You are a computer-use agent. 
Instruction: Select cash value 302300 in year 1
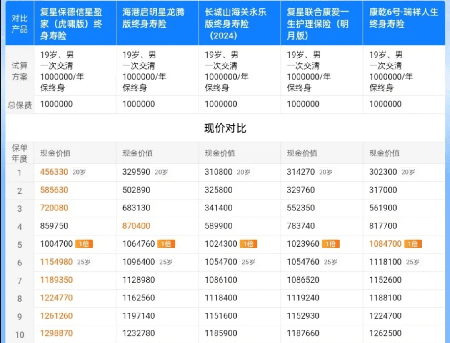[383, 172]
